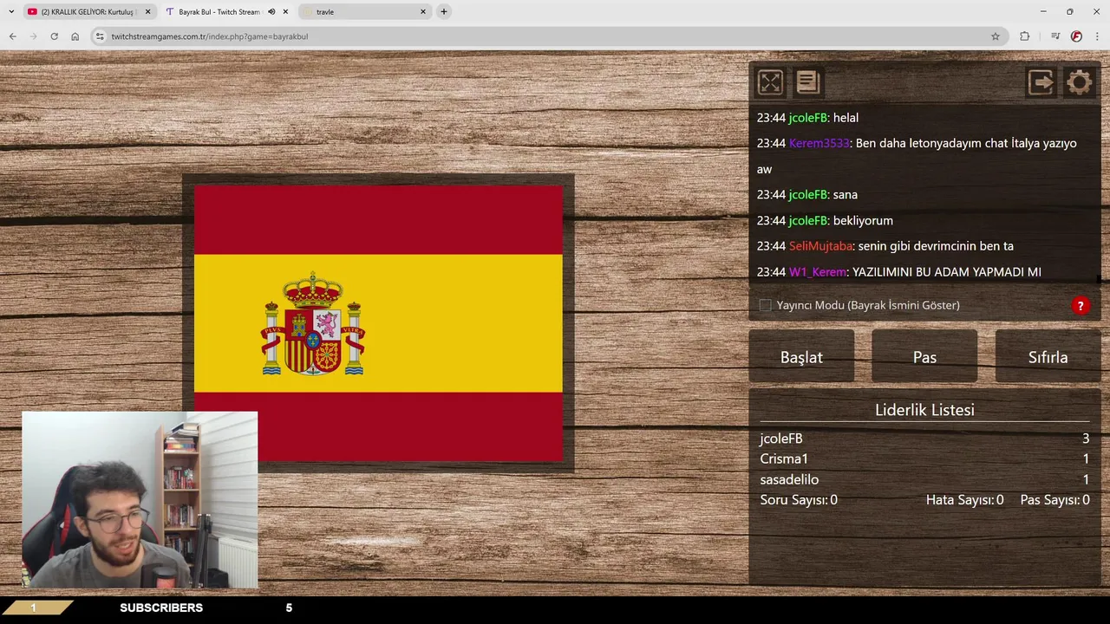Open game settings gear icon
Viewport: 1110px width, 624px height.
pyautogui.click(x=1079, y=82)
